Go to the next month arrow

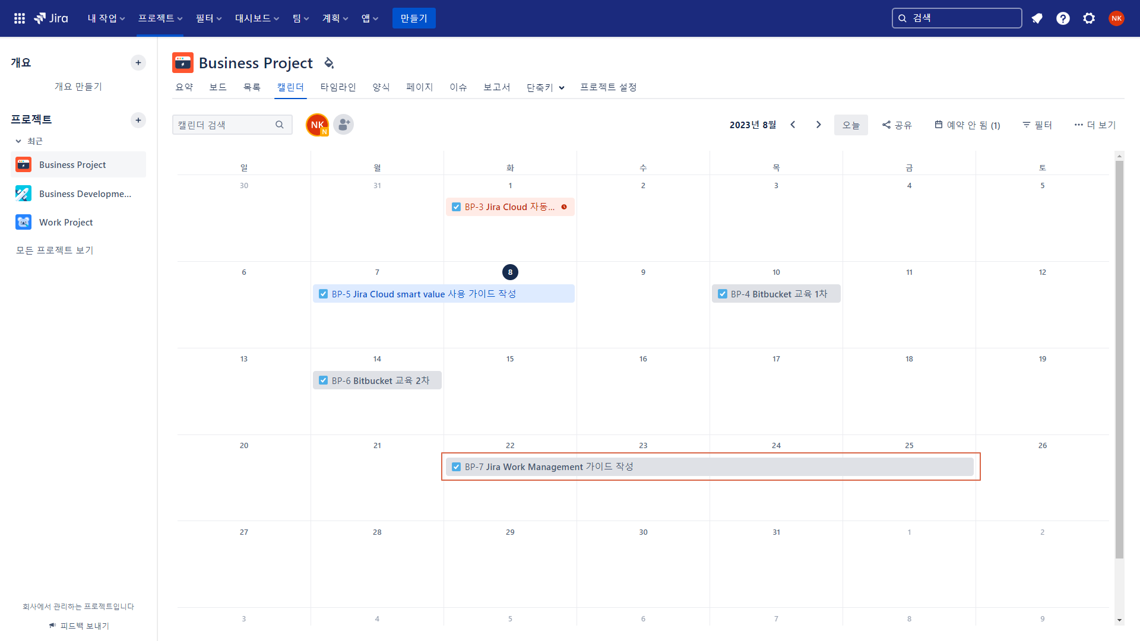click(x=819, y=125)
